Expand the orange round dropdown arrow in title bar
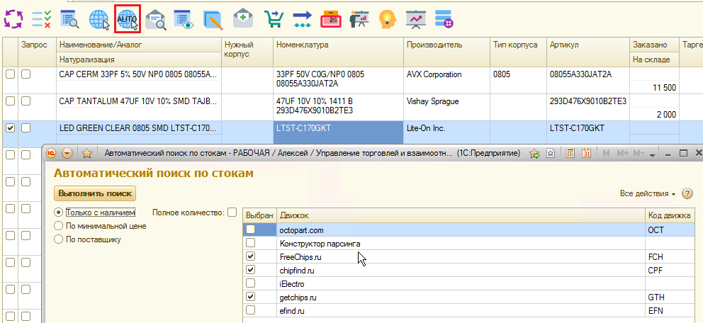The image size is (703, 323). click(68, 153)
